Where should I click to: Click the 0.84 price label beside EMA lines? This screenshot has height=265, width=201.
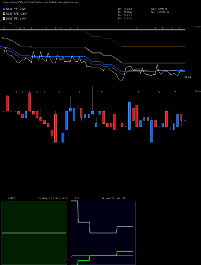point(188,77)
